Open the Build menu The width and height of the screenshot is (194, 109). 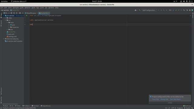[33, 8]
